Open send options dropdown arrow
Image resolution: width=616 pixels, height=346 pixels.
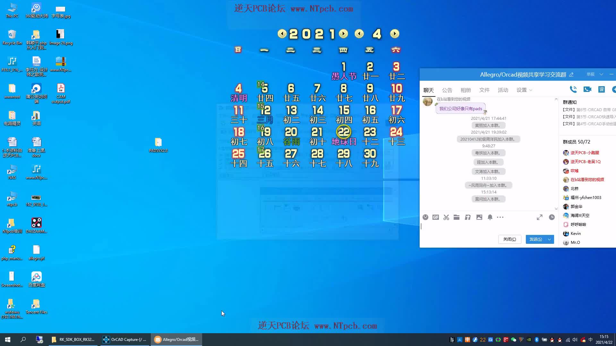point(550,239)
